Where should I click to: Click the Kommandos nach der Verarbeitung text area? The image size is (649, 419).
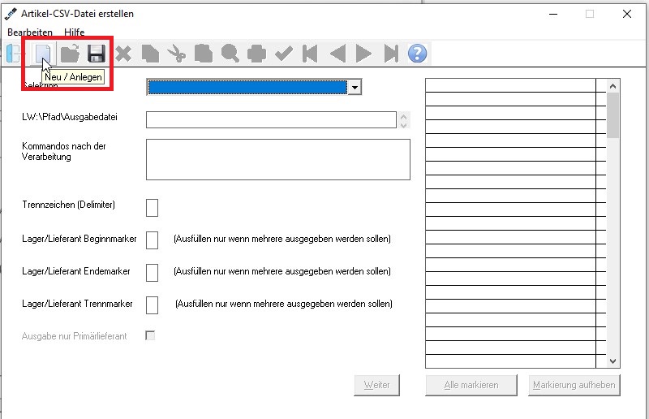tap(278, 159)
